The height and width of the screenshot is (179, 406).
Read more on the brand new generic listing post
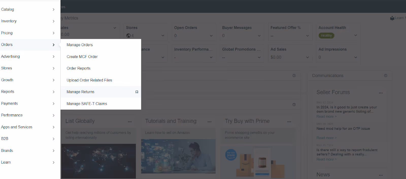[x=327, y=117]
